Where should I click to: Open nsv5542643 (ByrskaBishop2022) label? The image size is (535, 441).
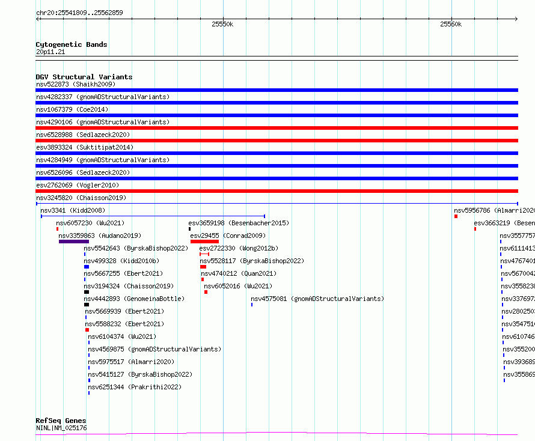click(136, 248)
